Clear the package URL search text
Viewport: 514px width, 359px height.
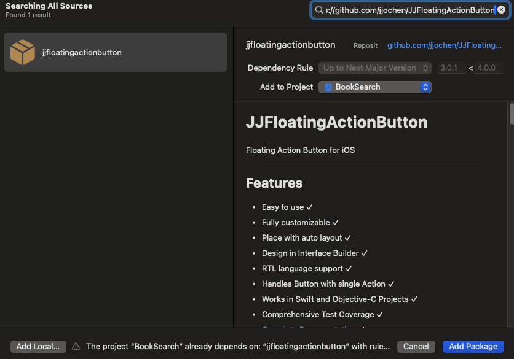point(501,10)
